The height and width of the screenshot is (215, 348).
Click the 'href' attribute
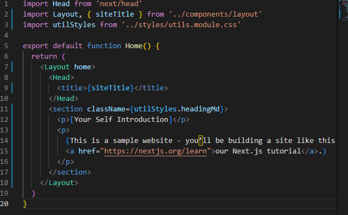[87, 151]
